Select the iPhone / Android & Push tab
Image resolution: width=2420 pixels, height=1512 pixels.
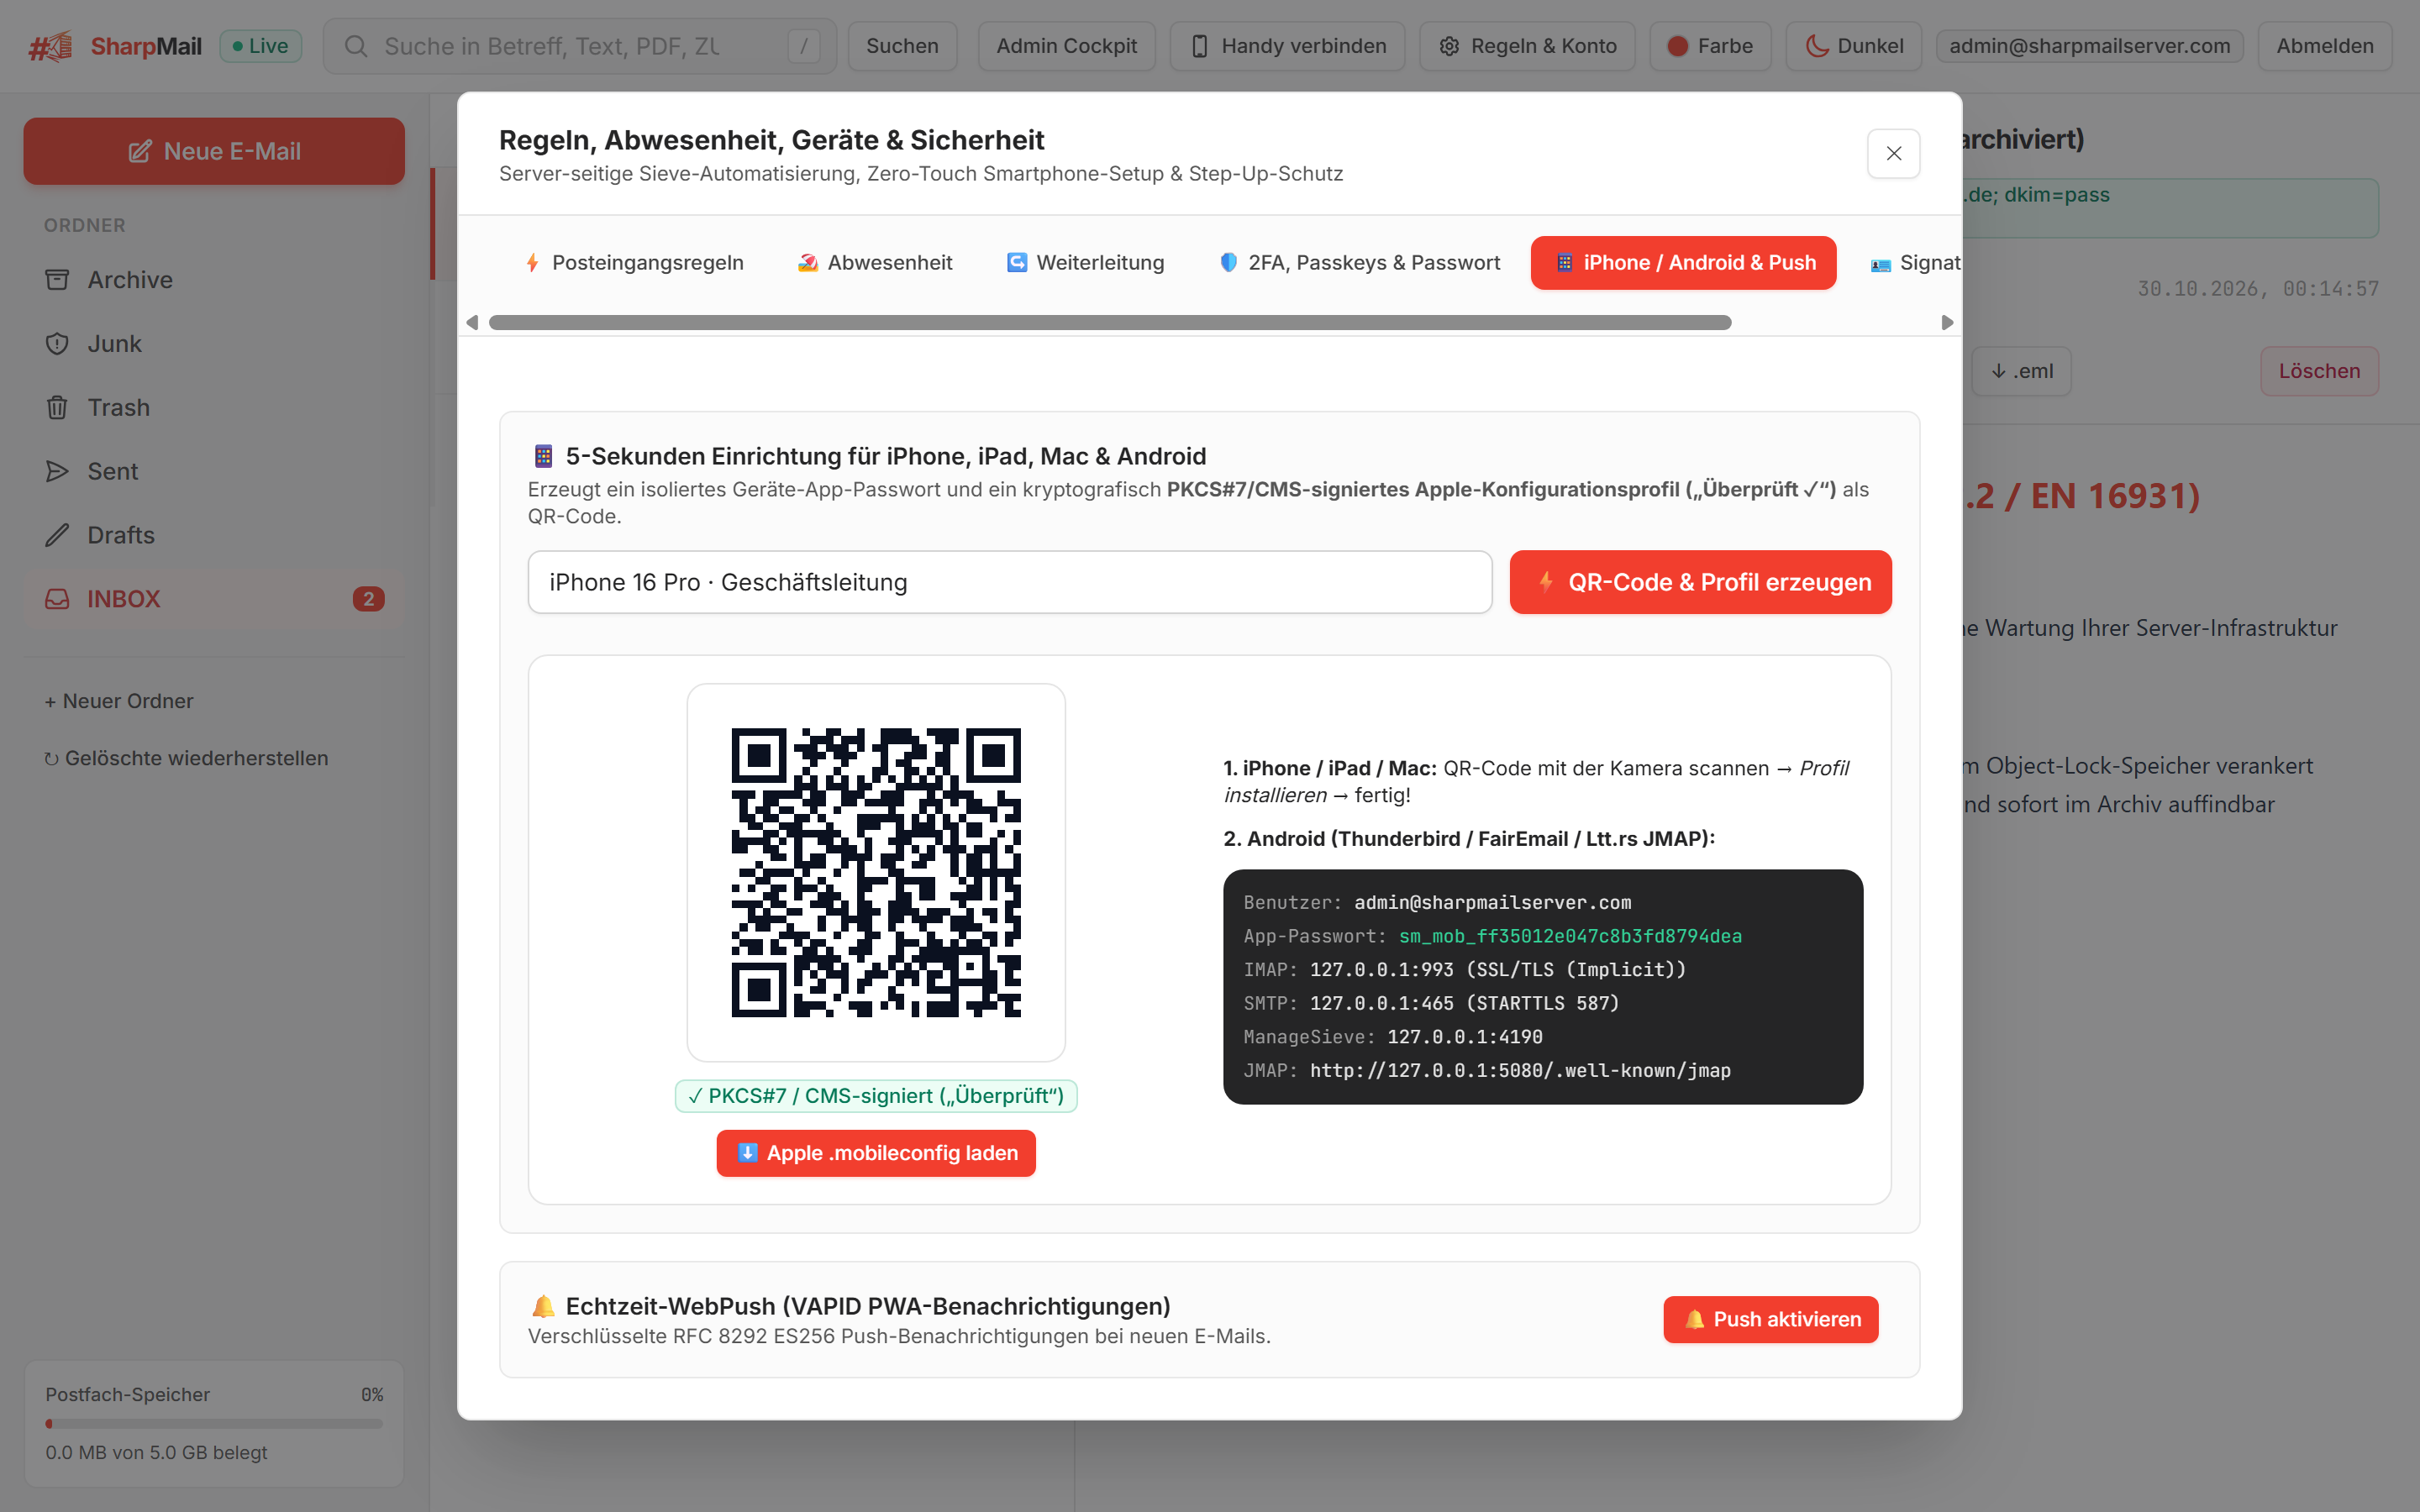coord(1684,263)
